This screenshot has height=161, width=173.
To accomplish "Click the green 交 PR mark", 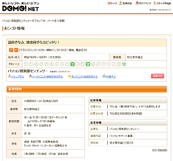I will 88,64.
